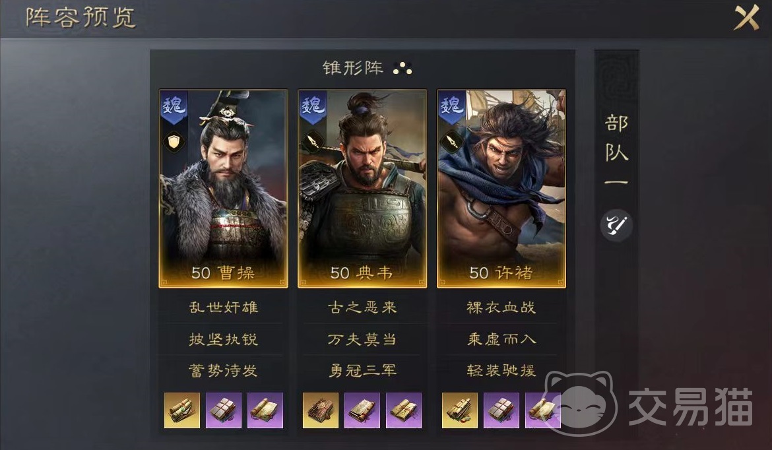Click the 魏 faction badge on 曹操's card
The image size is (772, 450).
point(174,107)
